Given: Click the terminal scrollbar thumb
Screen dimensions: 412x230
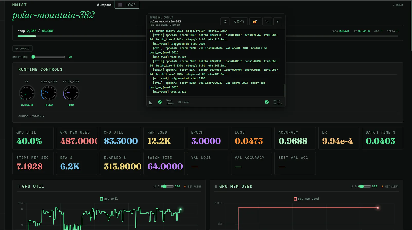Looking at the screenshot, I should 285,90.
